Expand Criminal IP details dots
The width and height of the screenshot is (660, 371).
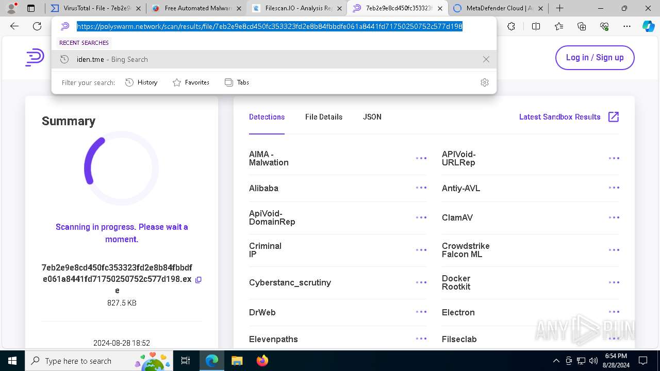(421, 250)
